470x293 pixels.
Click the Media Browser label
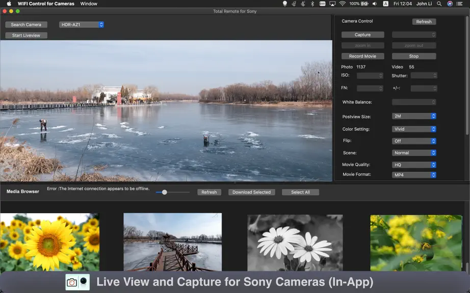[x=23, y=191]
